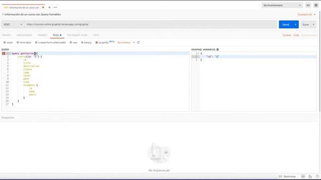Screen dimensions: 321x180
Task: Expand Save button dropdown arrow
Action: tap(313, 24)
